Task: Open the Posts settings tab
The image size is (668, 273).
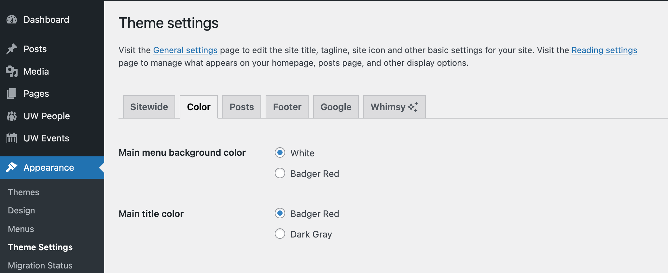Action: (241, 107)
